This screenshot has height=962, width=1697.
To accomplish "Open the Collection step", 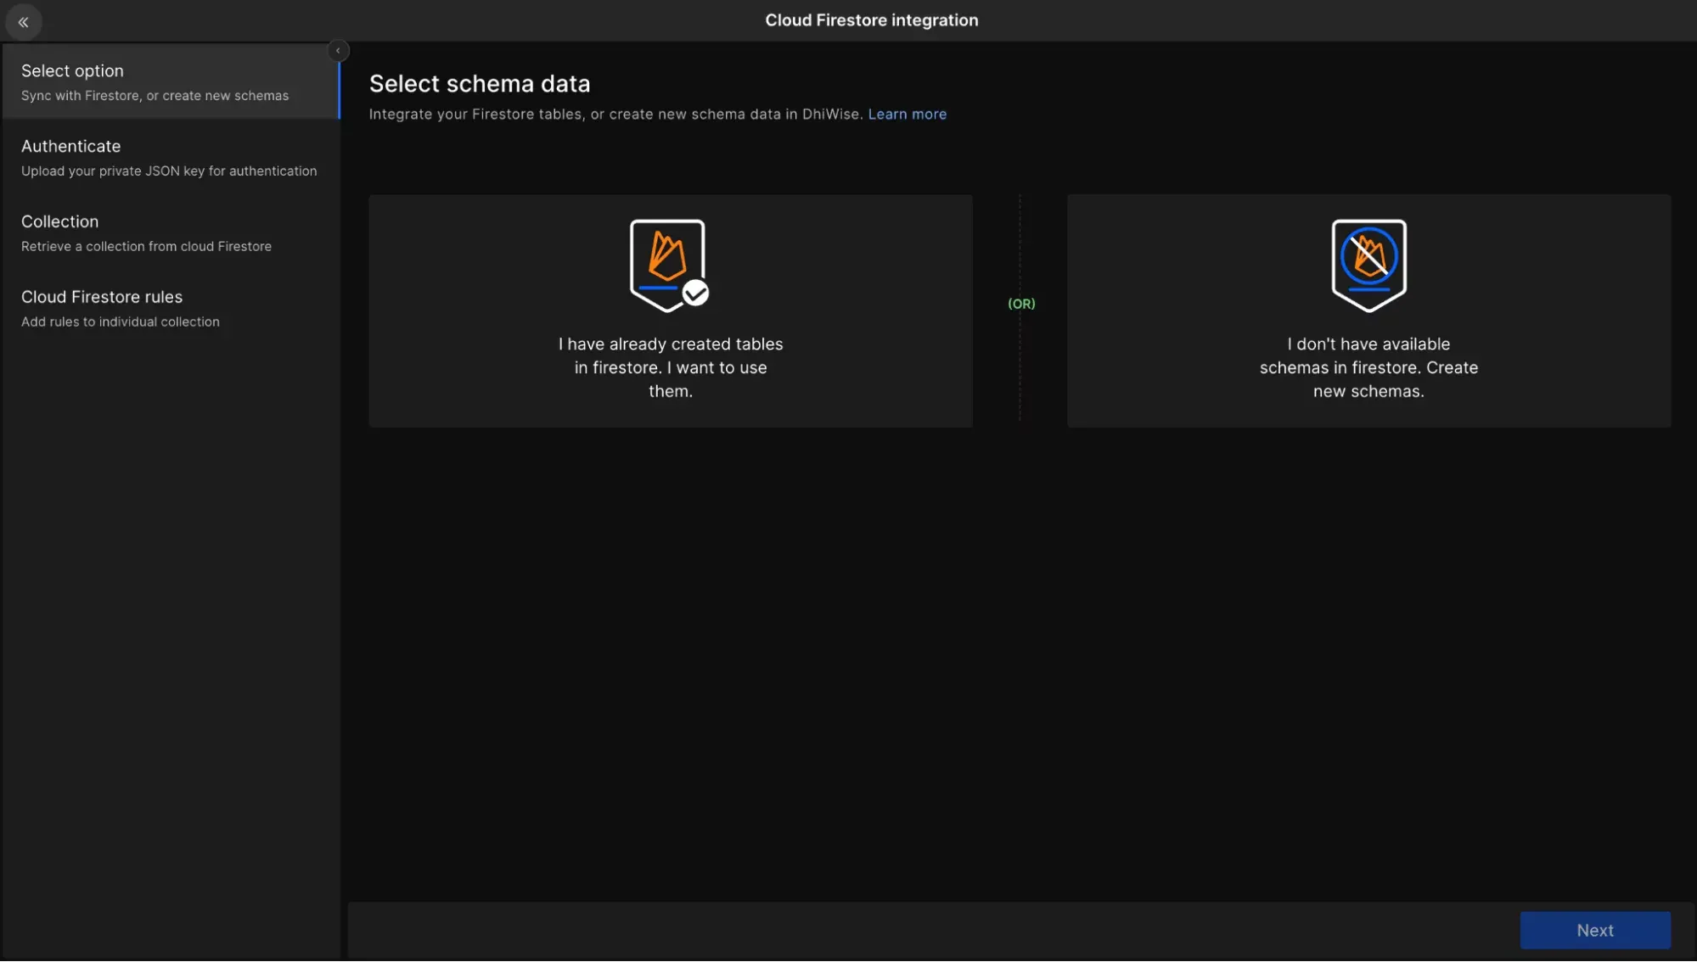I will tap(59, 222).
